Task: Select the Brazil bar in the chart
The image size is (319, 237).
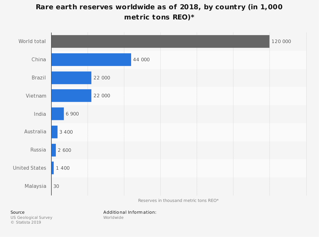Action: [71, 78]
